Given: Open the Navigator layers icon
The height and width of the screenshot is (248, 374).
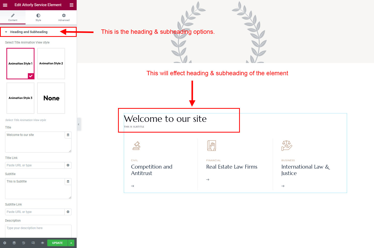Looking at the screenshot, I should pos(14,243).
